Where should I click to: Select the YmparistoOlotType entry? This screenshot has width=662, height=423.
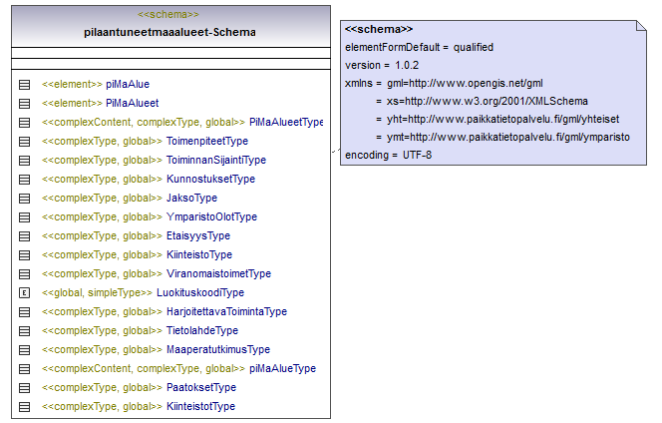211,216
